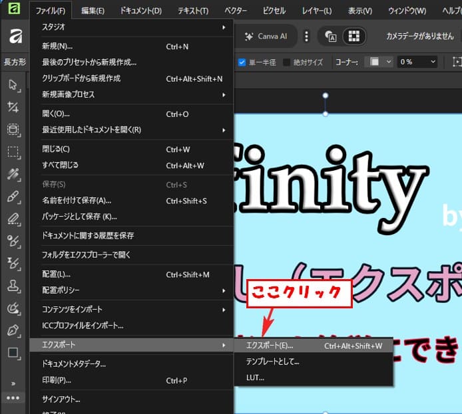Open the three-dot more options beside Canva AI
Image resolution: width=462 pixels, height=414 pixels.
pos(306,37)
